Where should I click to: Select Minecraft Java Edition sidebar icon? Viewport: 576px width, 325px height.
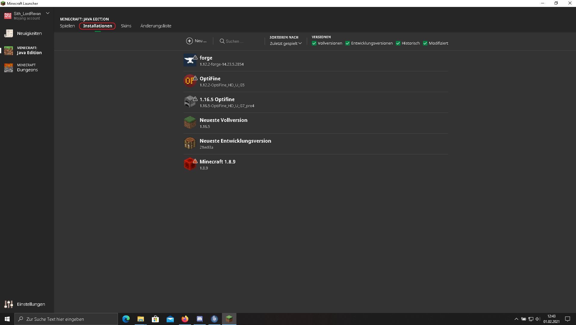pyautogui.click(x=8, y=51)
